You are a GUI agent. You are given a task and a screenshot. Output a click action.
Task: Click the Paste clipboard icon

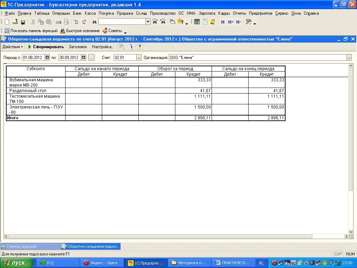pyautogui.click(x=49, y=22)
